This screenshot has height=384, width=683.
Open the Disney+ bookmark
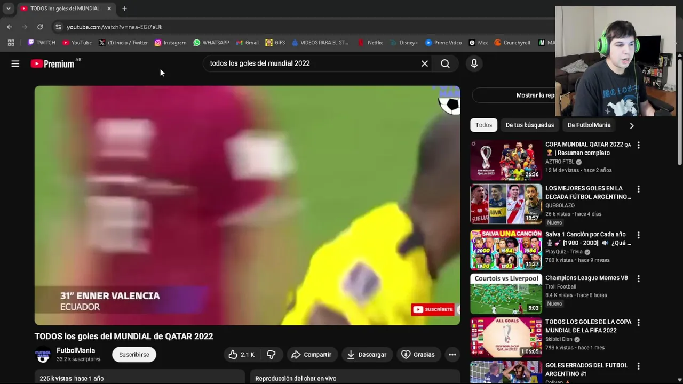click(x=404, y=43)
